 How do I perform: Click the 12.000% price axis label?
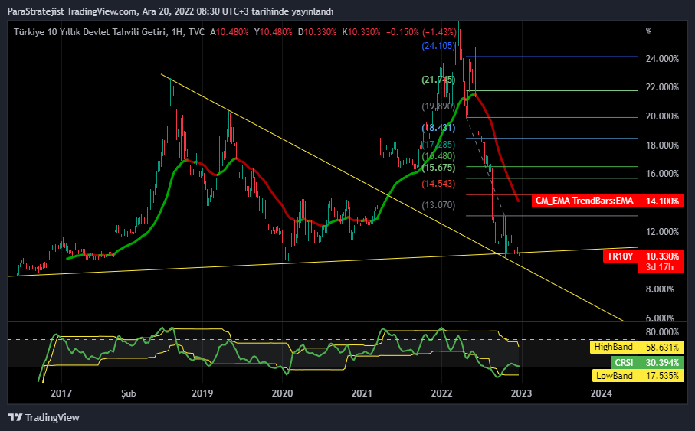tap(662, 232)
